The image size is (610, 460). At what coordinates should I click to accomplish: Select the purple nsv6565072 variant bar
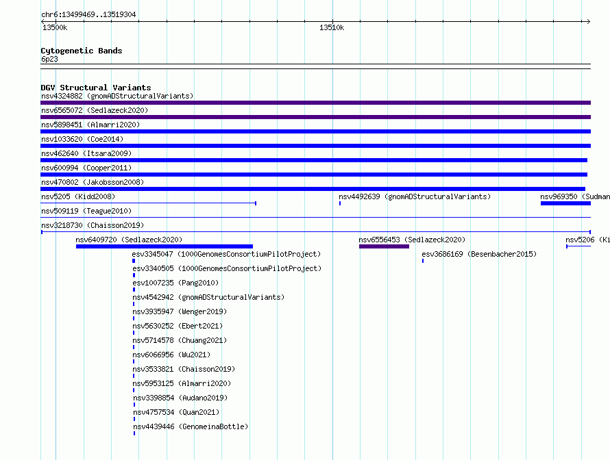tap(315, 117)
